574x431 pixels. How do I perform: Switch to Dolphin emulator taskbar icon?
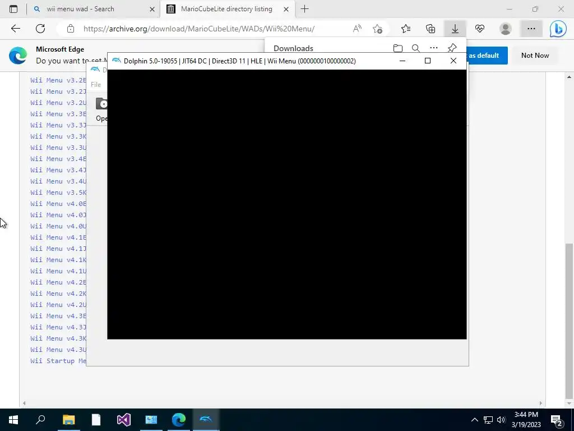pyautogui.click(x=206, y=420)
